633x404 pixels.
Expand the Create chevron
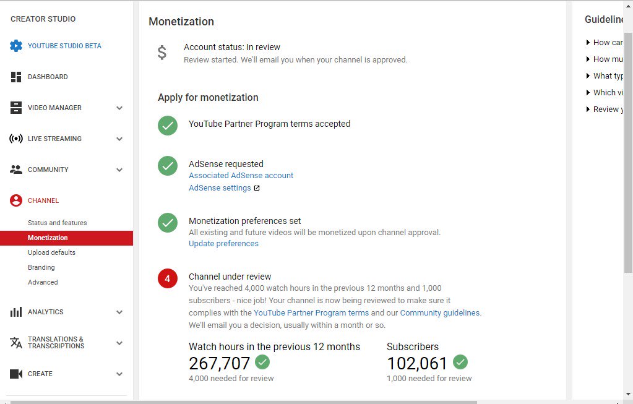(119, 374)
